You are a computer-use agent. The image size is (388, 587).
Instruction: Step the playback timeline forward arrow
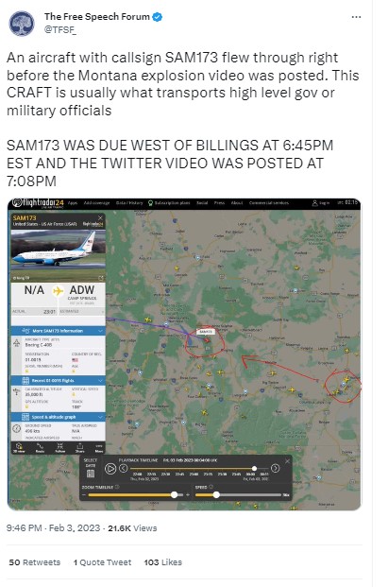pos(275,468)
